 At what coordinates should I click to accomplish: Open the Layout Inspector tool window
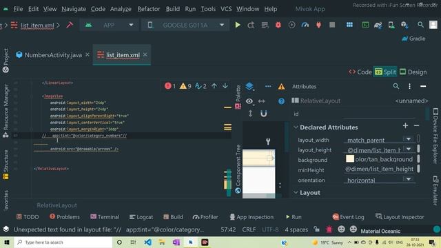400,217
